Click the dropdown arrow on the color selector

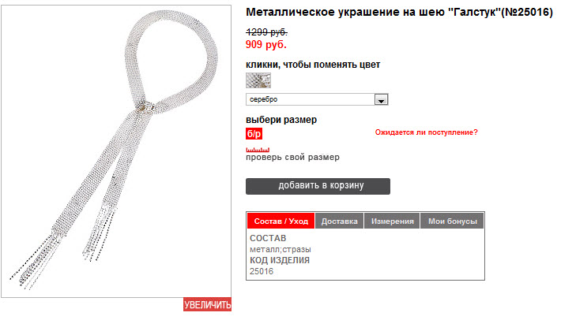(x=381, y=99)
